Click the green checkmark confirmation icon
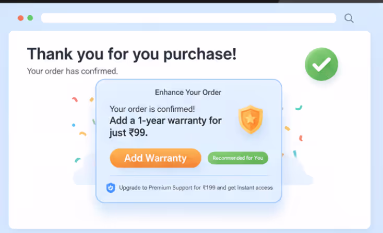Viewport: 383px width, 233px height. pyautogui.click(x=321, y=64)
